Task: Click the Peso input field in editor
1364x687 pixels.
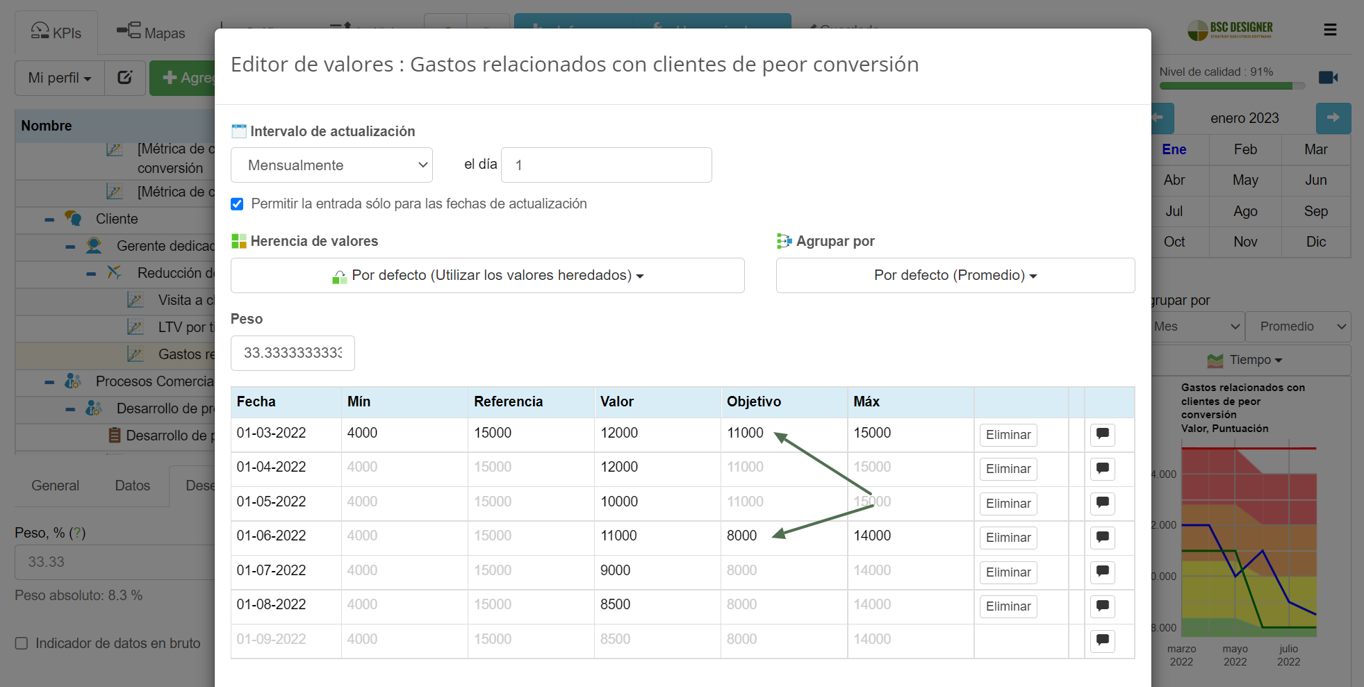Action: tap(293, 353)
